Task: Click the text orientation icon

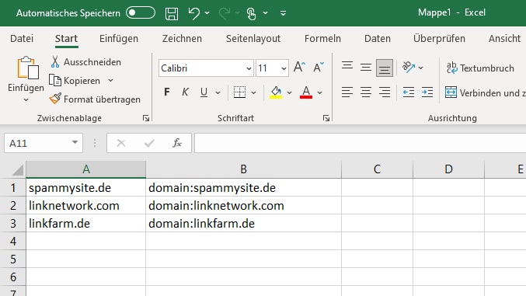Action: coord(408,68)
